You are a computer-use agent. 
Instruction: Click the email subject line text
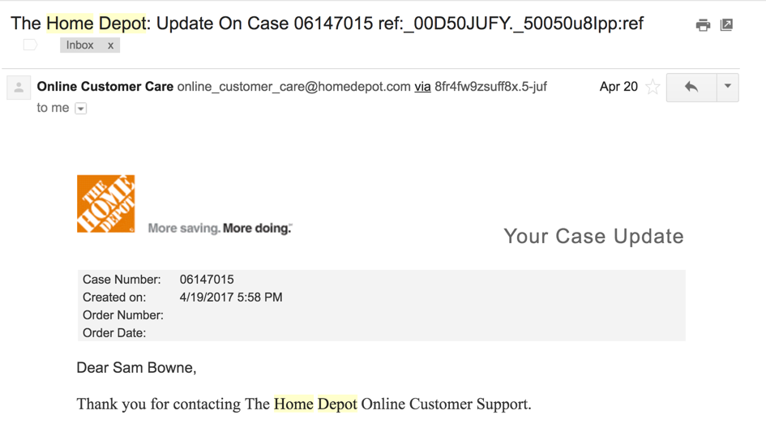pos(327,24)
